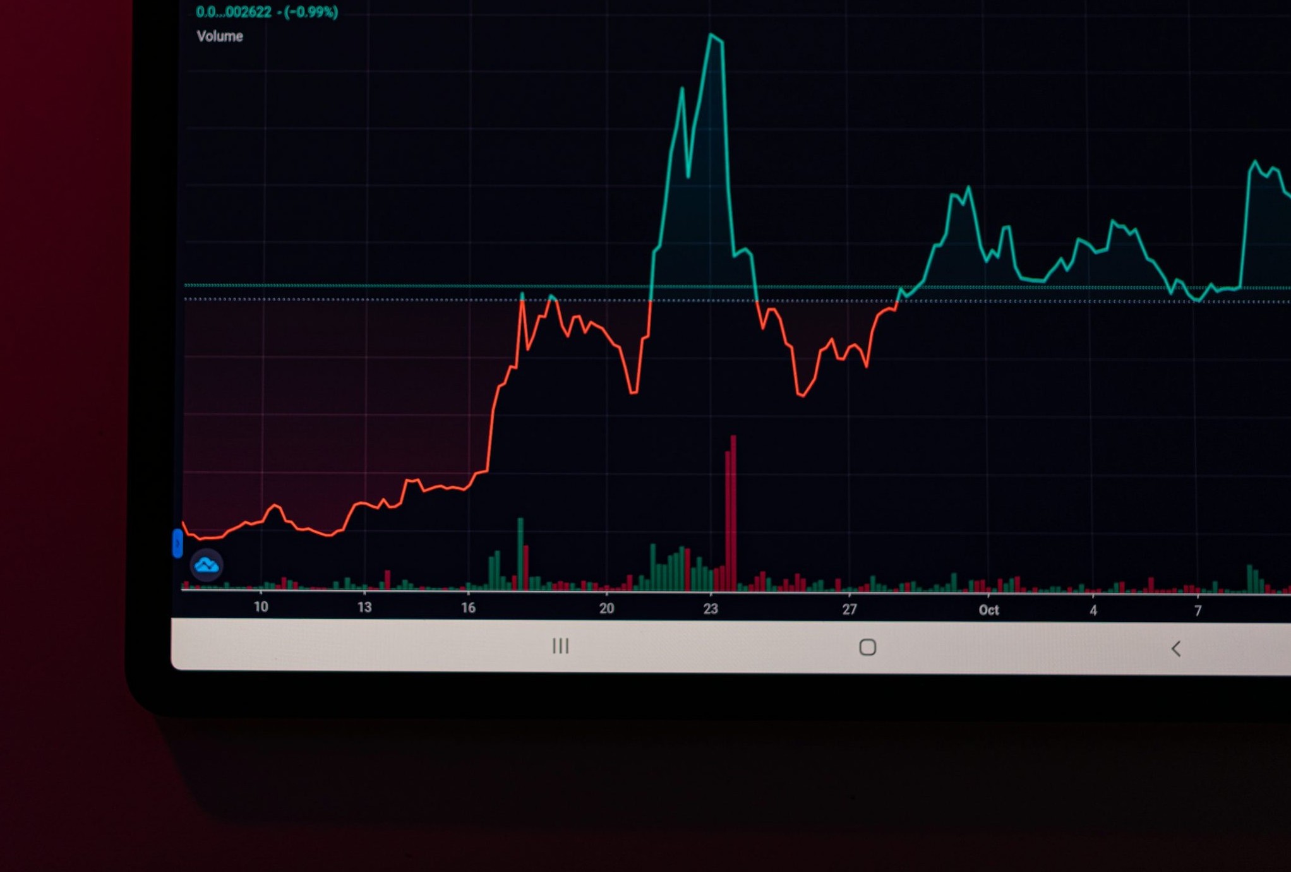Select the 4 date label on the axis
Viewport: 1291px width, 872px height.
pos(1094,609)
